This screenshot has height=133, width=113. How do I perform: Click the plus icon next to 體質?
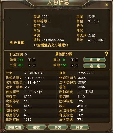(30, 60)
